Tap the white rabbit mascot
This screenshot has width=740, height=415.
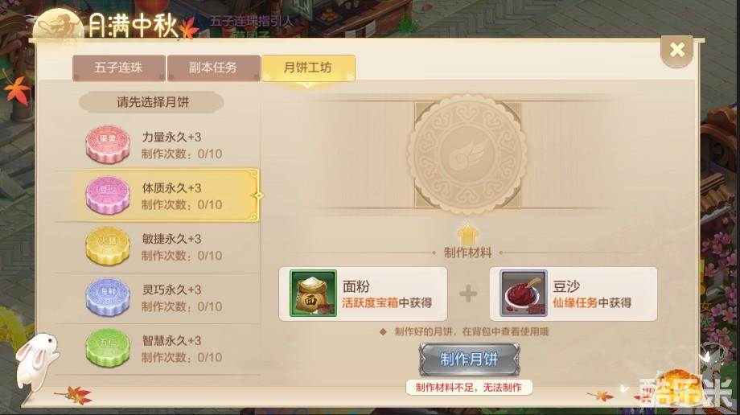point(37,360)
